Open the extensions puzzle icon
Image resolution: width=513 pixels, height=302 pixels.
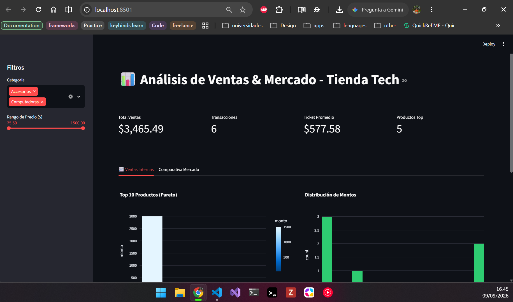pyautogui.click(x=279, y=10)
